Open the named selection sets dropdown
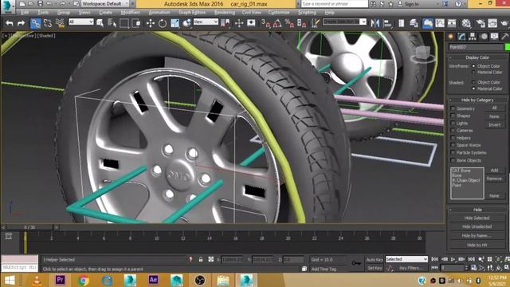The image size is (510, 287). point(344,22)
